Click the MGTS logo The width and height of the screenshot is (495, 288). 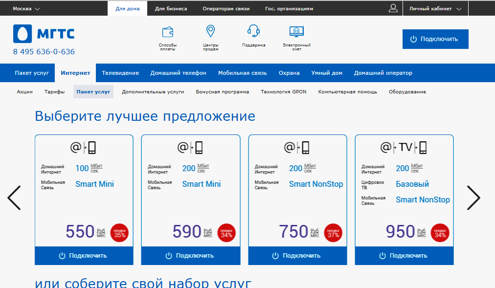click(44, 34)
